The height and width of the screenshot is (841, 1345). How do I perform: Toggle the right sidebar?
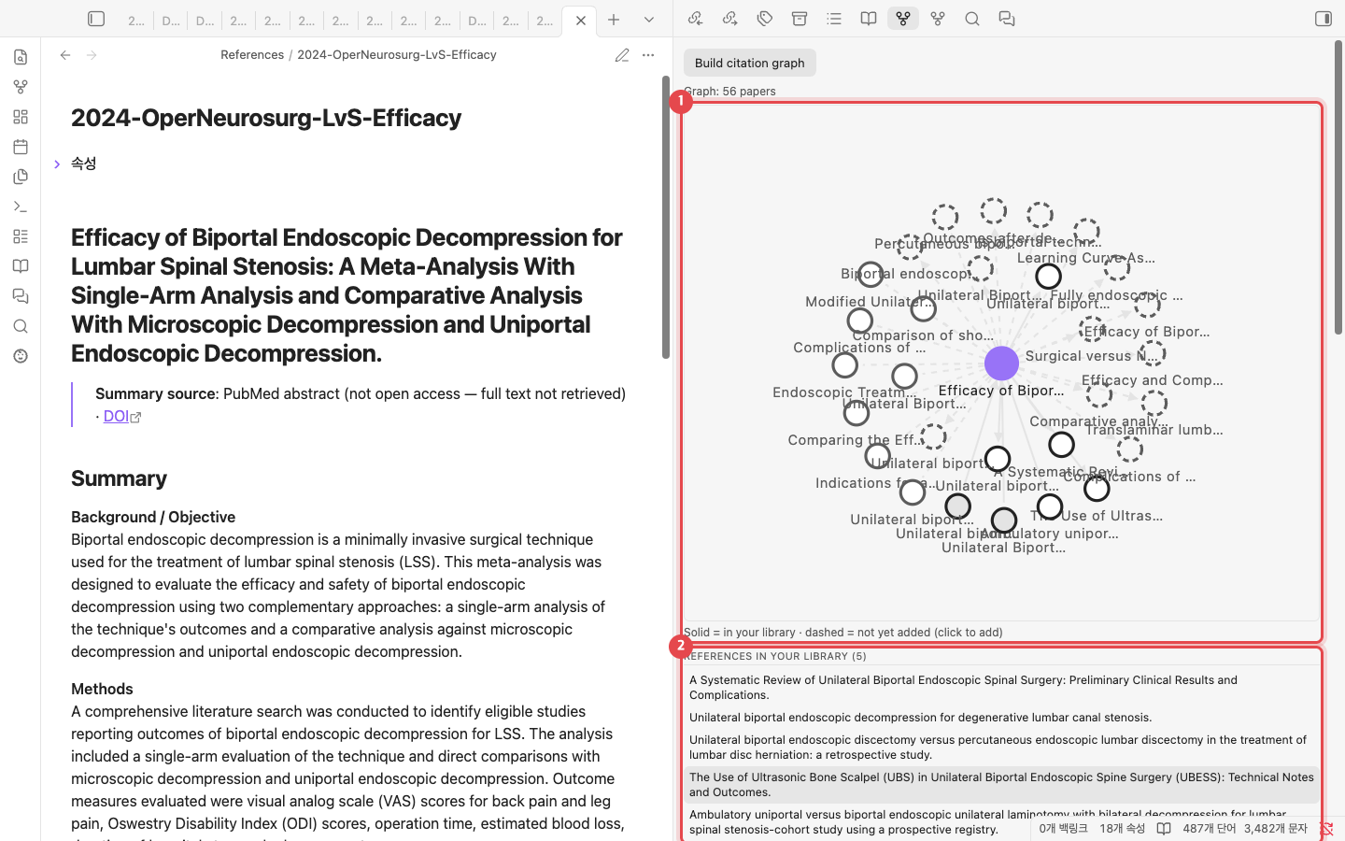[x=1324, y=19]
